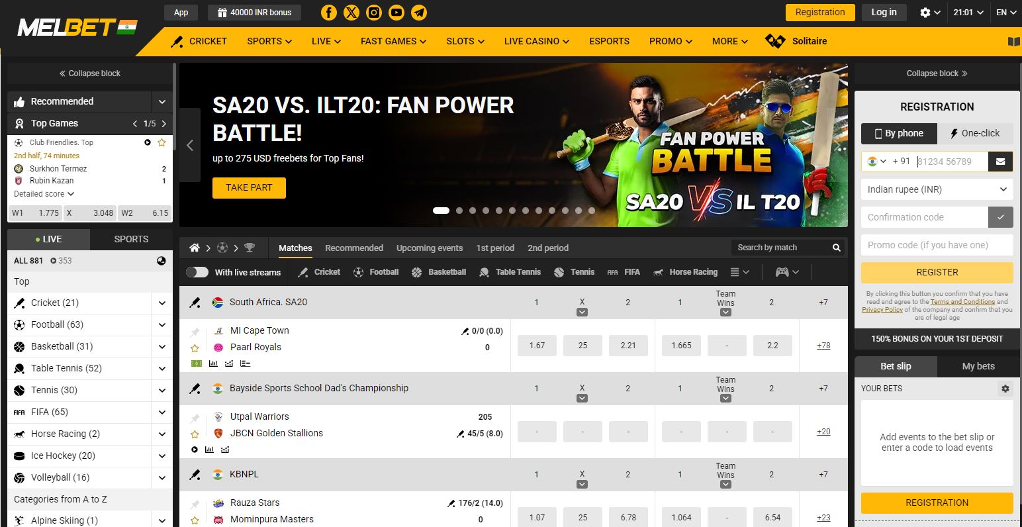The height and width of the screenshot is (527, 1022).
Task: Select the envelope icon in phone field
Action: point(1000,162)
